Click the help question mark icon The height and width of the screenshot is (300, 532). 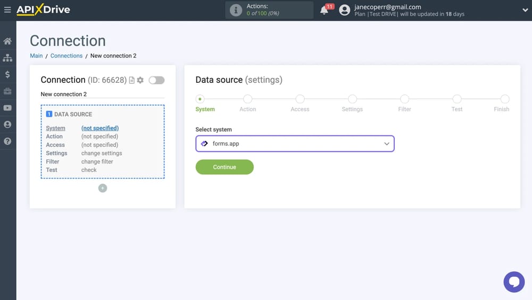pos(7,141)
